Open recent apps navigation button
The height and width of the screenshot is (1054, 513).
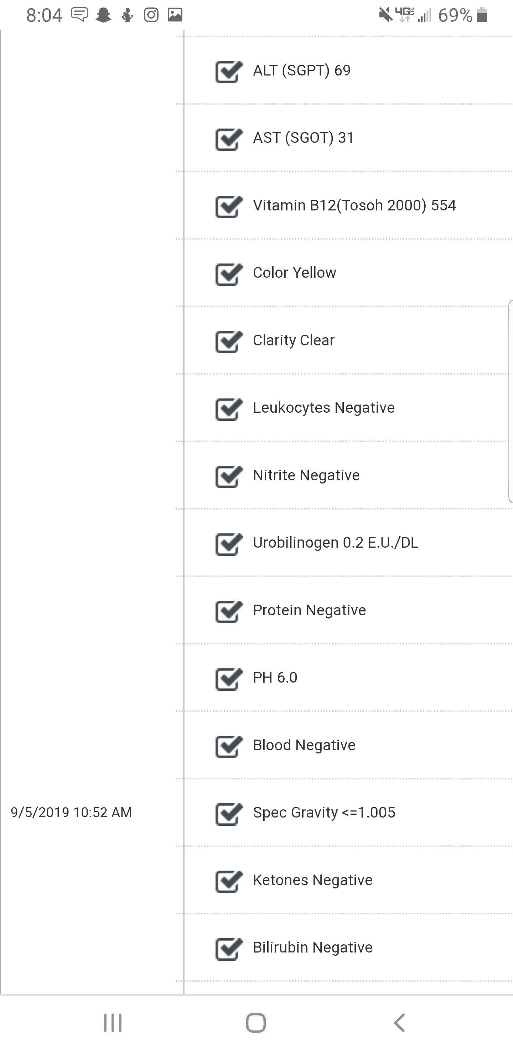(113, 1023)
